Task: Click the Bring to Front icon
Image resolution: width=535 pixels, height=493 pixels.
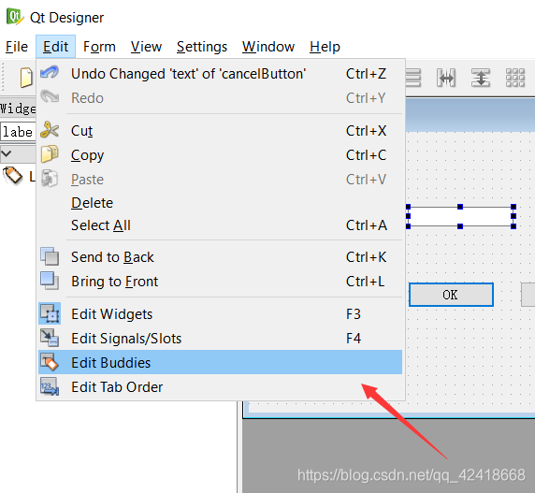Action: click(50, 281)
